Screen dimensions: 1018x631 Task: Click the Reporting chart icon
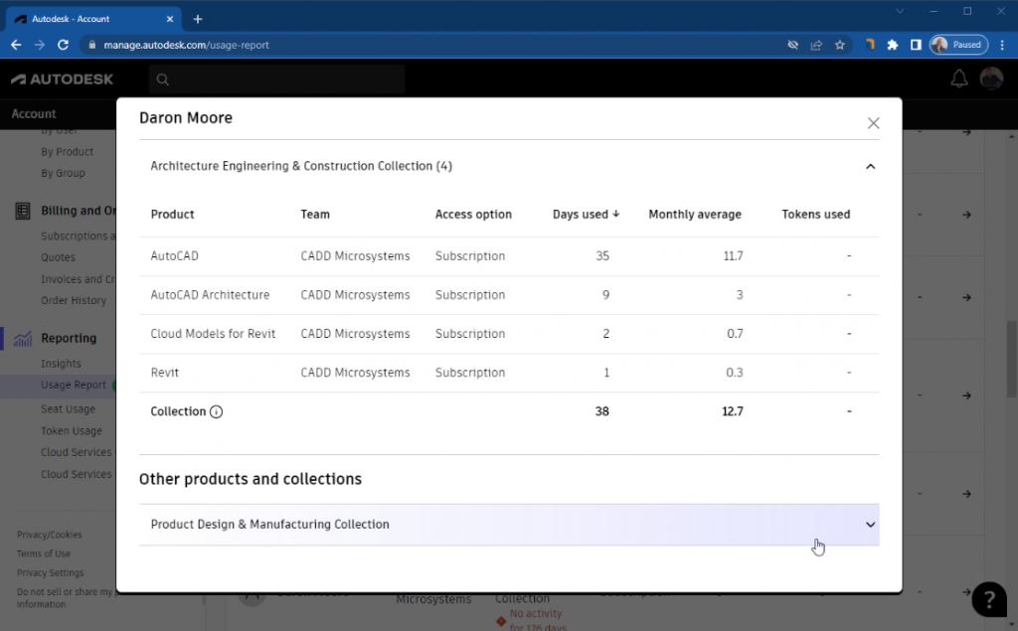[x=23, y=338]
